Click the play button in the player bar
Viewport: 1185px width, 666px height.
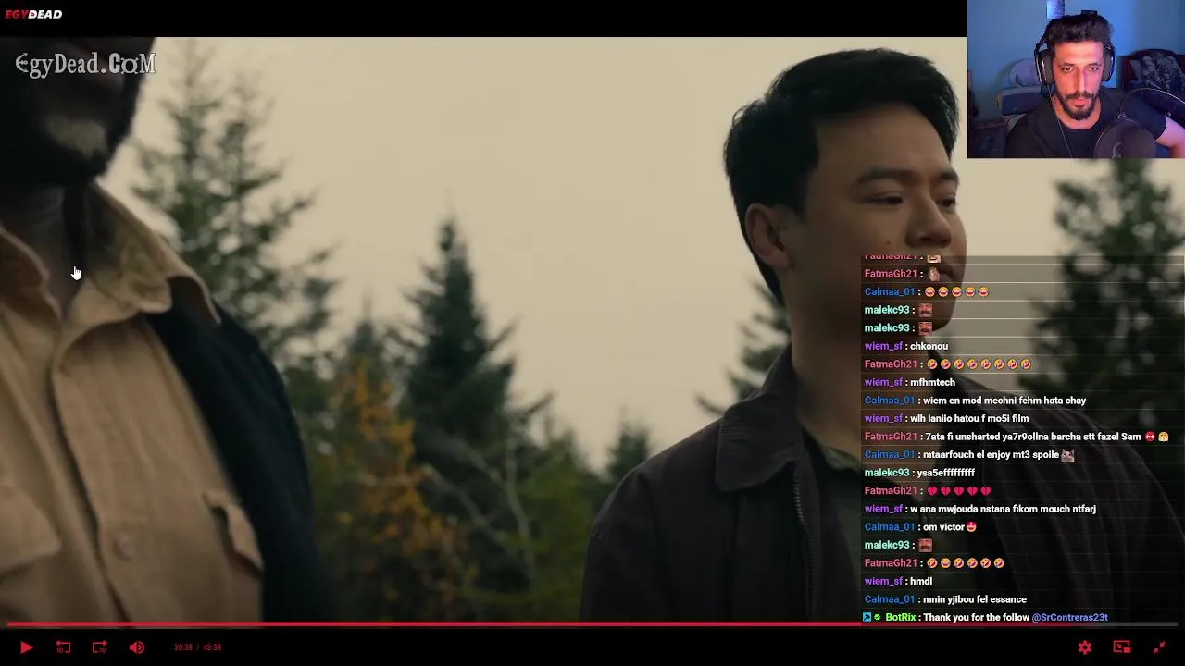[26, 647]
